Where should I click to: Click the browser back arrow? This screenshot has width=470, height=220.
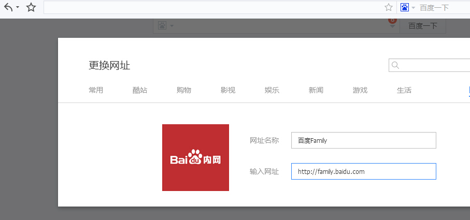point(8,7)
